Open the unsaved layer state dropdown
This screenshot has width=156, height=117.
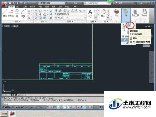click(x=70, y=14)
